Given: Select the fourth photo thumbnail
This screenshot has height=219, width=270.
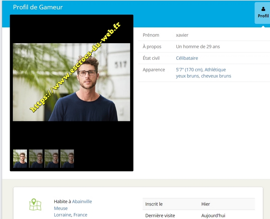Looking at the screenshot, I should point(67,158).
